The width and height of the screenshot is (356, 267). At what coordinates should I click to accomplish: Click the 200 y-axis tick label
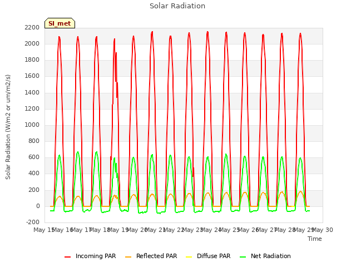click(34, 190)
